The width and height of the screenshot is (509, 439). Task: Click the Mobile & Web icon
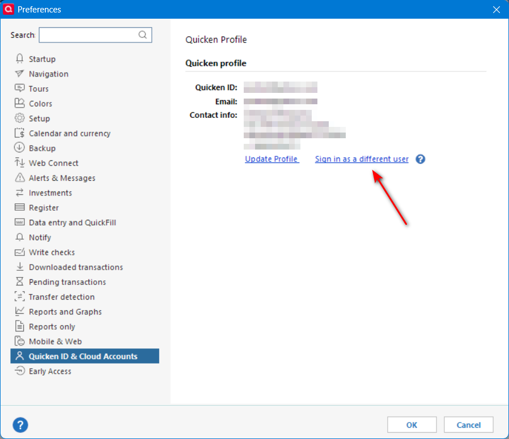point(19,341)
